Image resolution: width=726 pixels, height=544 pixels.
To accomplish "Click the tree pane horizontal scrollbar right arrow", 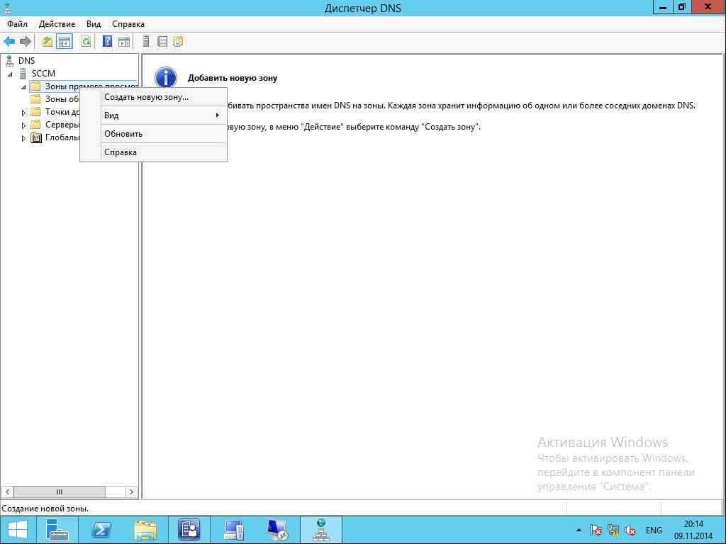I will (131, 492).
